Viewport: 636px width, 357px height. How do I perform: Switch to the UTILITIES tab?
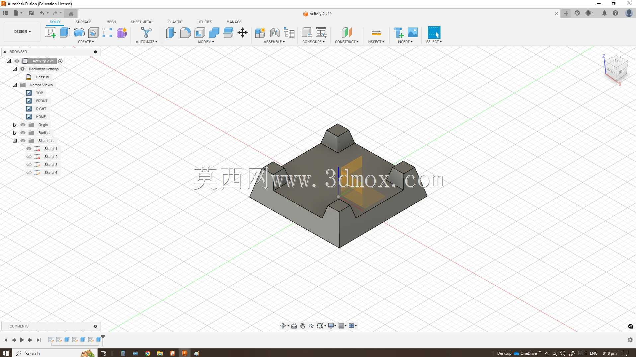pos(205,22)
